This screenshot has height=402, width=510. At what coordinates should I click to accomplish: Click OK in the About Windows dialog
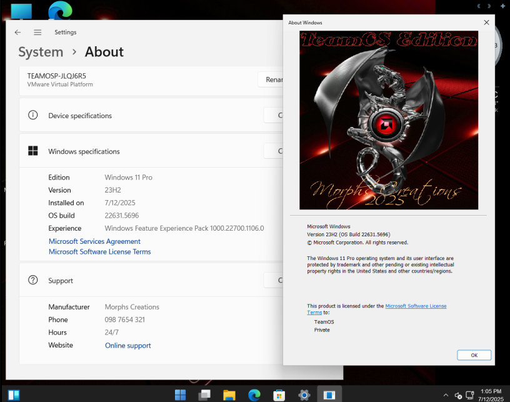[474, 355]
